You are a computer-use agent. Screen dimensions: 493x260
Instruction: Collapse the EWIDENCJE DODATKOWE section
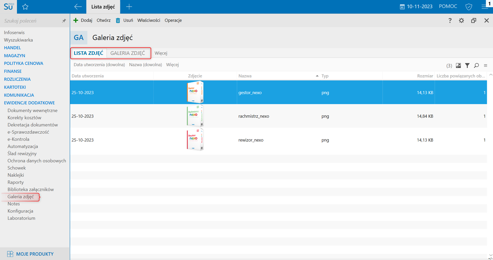(29, 103)
